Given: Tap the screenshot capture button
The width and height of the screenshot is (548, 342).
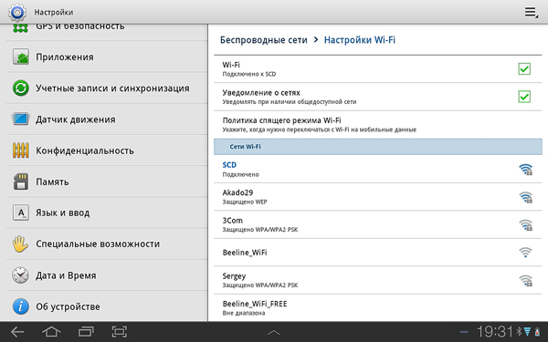Looking at the screenshot, I should pos(120,332).
